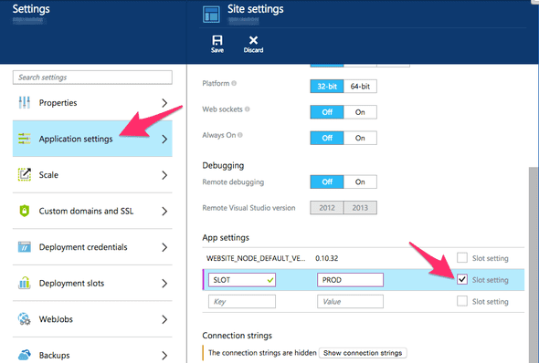Click the Search settings field

pos(92,78)
